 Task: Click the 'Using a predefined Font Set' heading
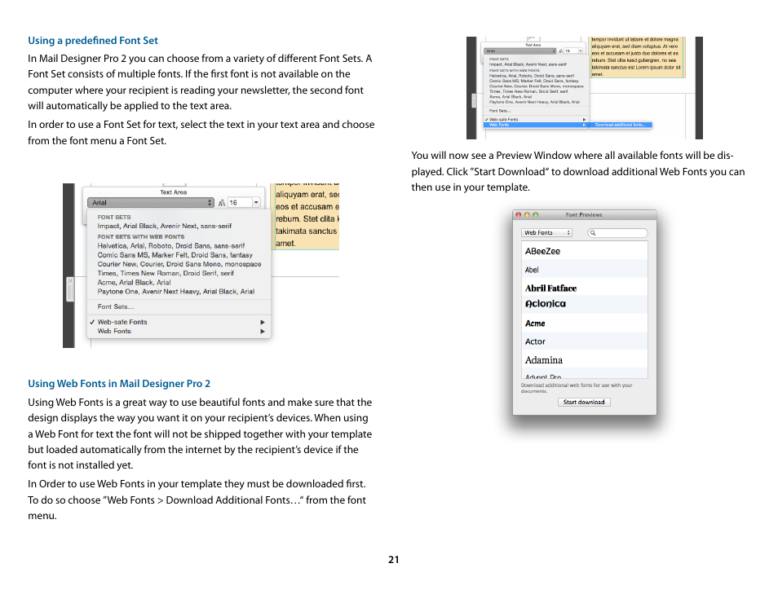pyautogui.click(x=93, y=41)
